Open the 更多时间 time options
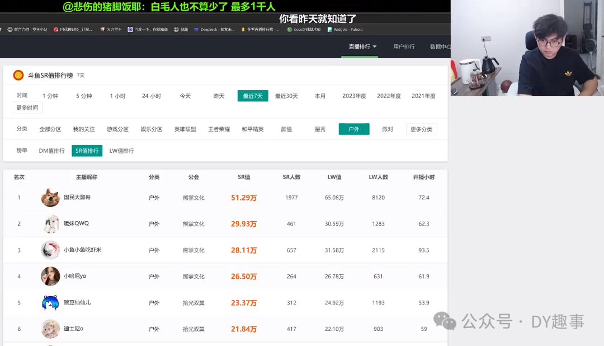Image resolution: width=604 pixels, height=346 pixels. pyautogui.click(x=27, y=107)
